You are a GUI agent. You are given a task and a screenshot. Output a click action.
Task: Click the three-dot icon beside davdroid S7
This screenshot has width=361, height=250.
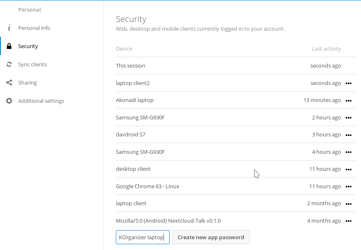pos(349,135)
